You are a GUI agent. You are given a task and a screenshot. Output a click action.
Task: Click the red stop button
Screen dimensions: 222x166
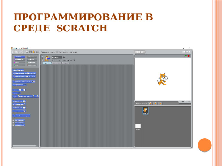[189, 56]
